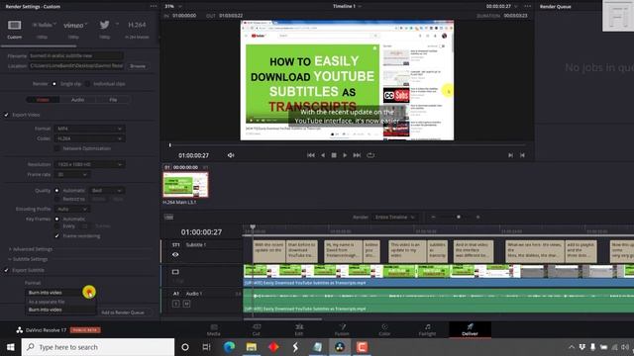Mute viewer audio with speaker icon
634x356 pixels.
(x=231, y=155)
